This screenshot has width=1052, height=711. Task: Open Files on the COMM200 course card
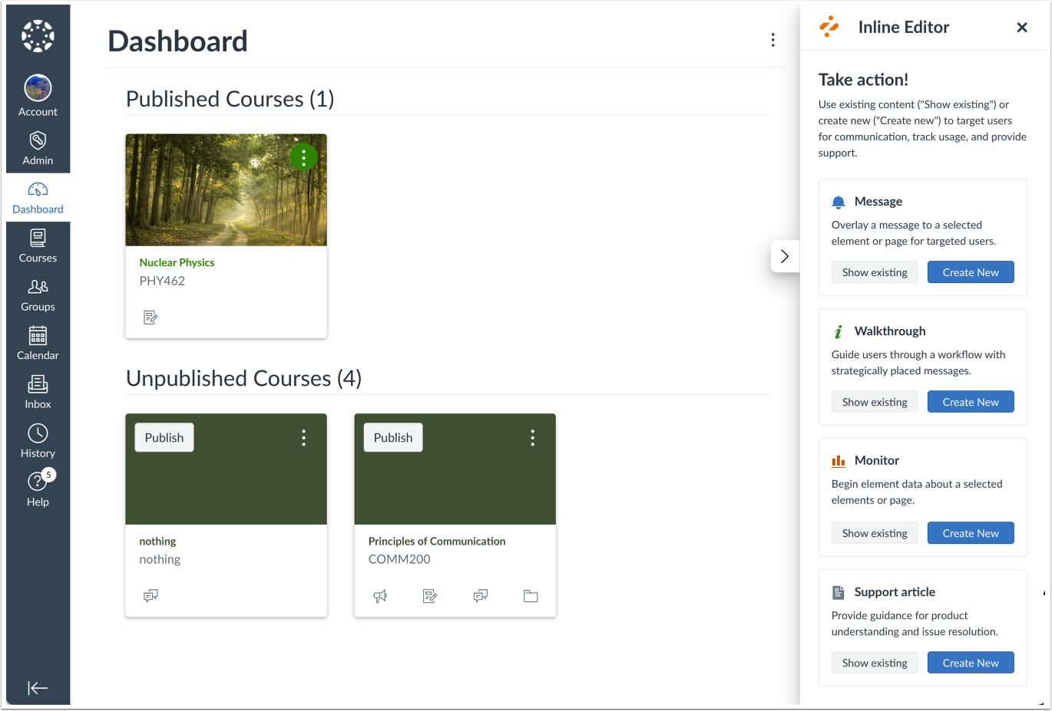pos(531,596)
